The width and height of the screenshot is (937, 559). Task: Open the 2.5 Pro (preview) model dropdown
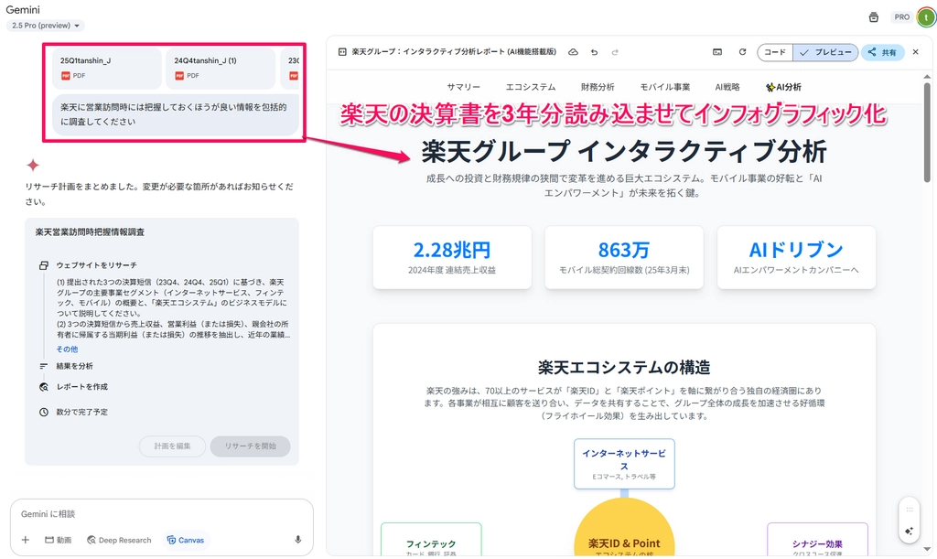tap(46, 26)
